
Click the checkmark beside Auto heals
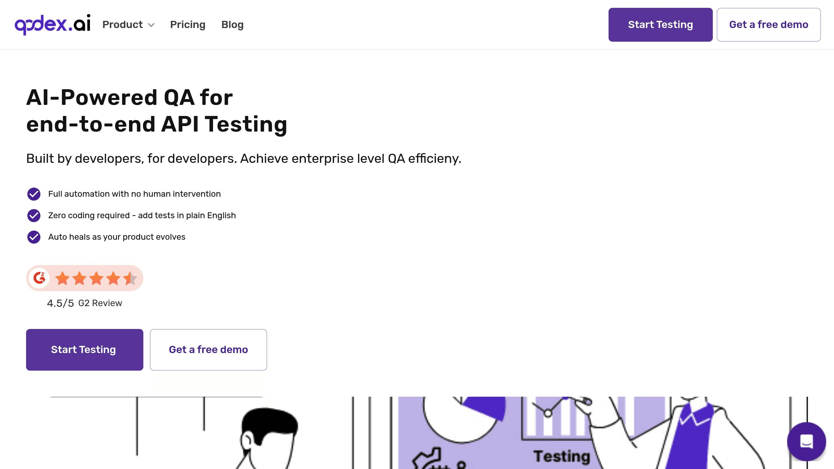(34, 237)
